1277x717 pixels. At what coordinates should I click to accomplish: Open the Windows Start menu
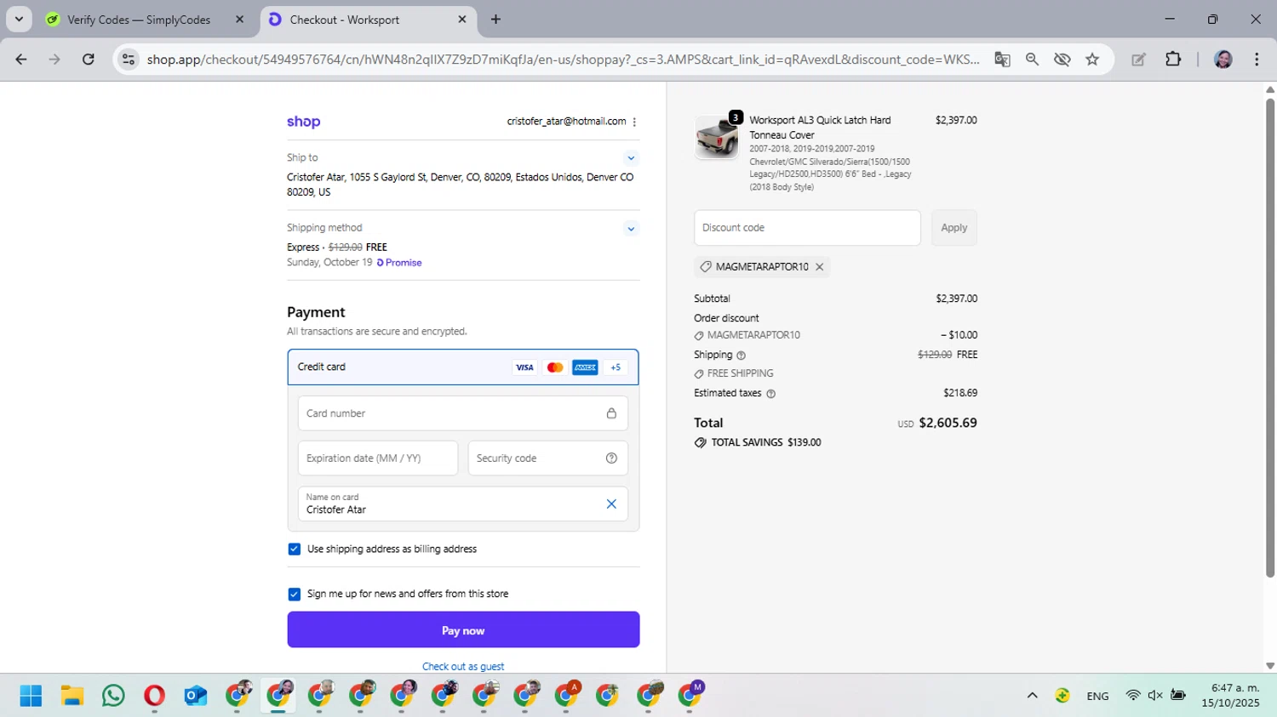[31, 696]
